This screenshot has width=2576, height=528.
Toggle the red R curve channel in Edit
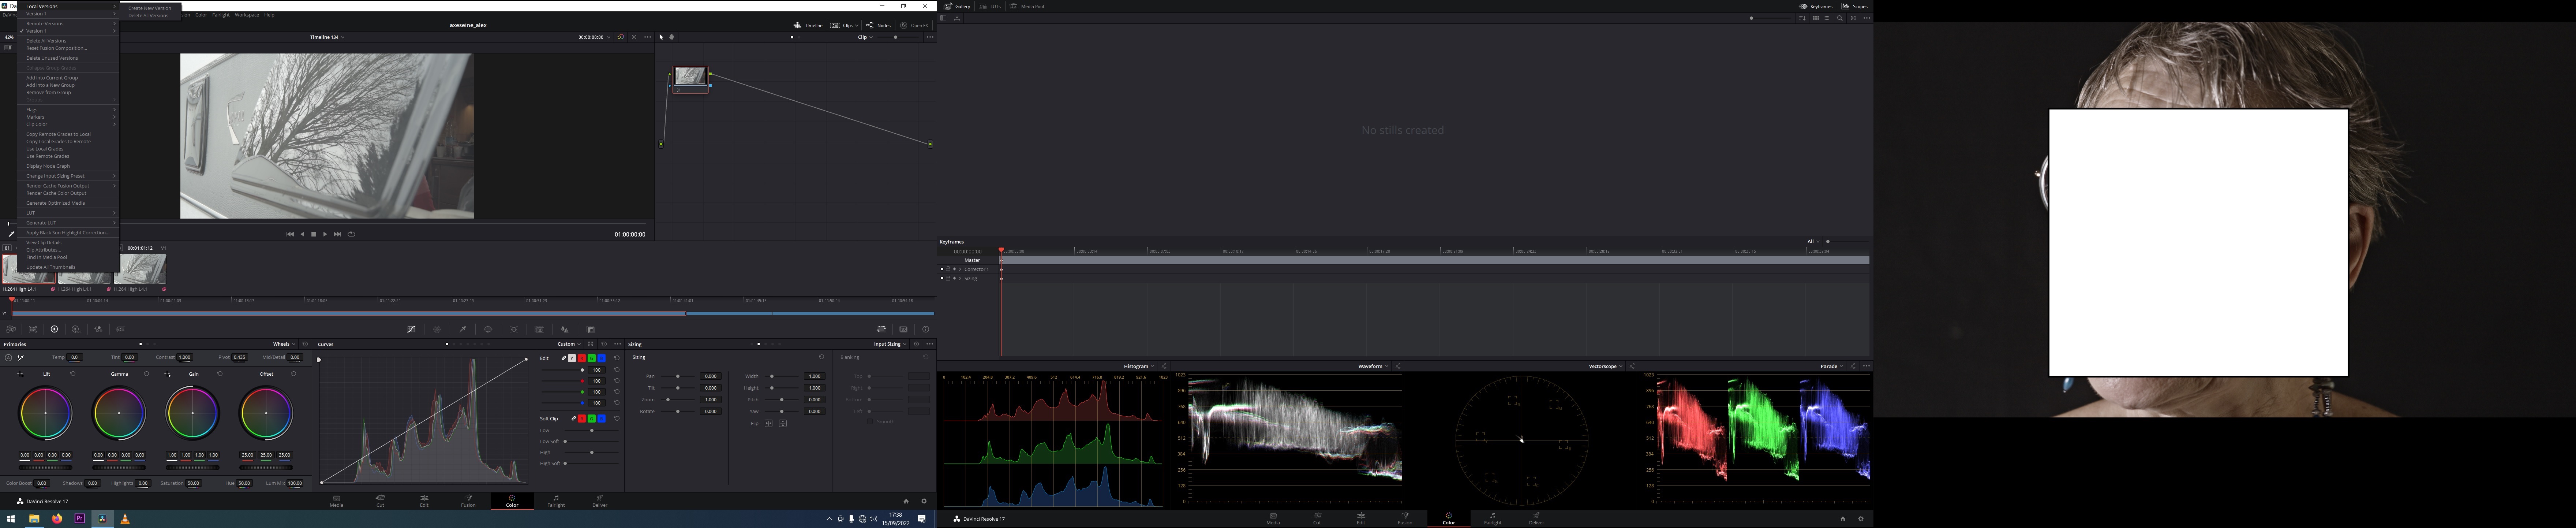click(x=582, y=358)
